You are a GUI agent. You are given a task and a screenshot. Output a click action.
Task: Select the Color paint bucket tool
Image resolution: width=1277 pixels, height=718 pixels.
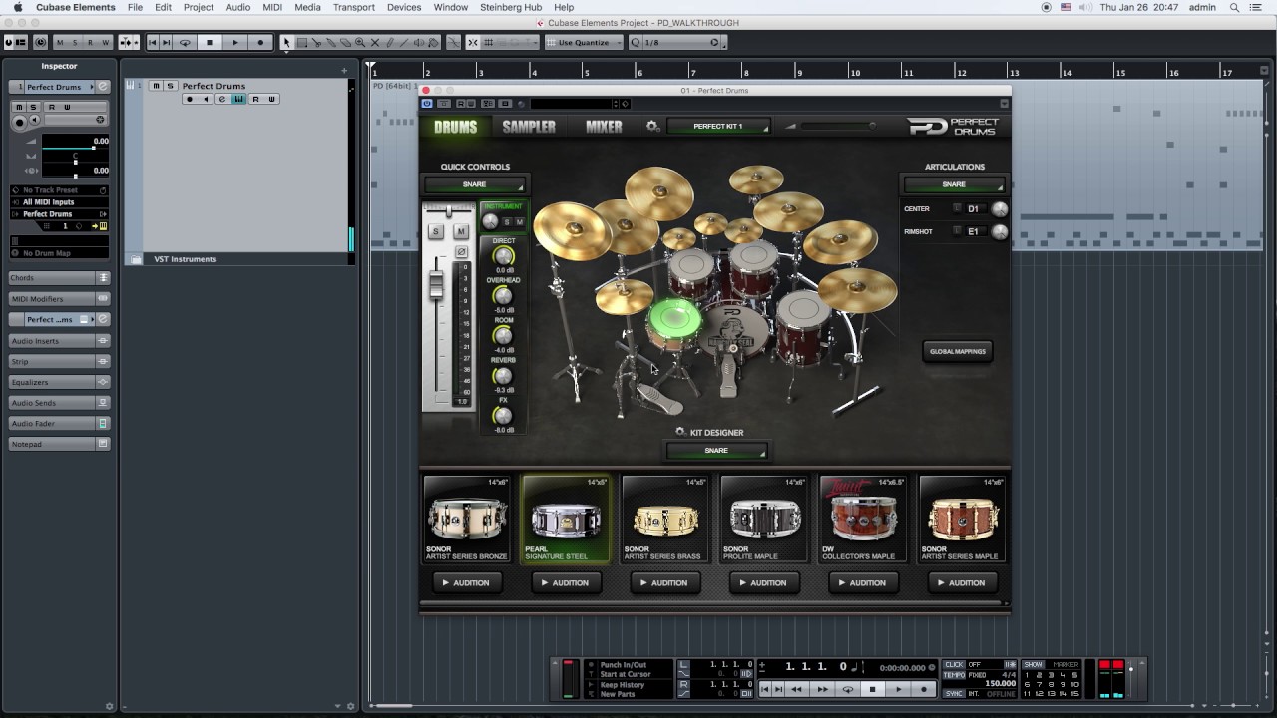point(434,43)
